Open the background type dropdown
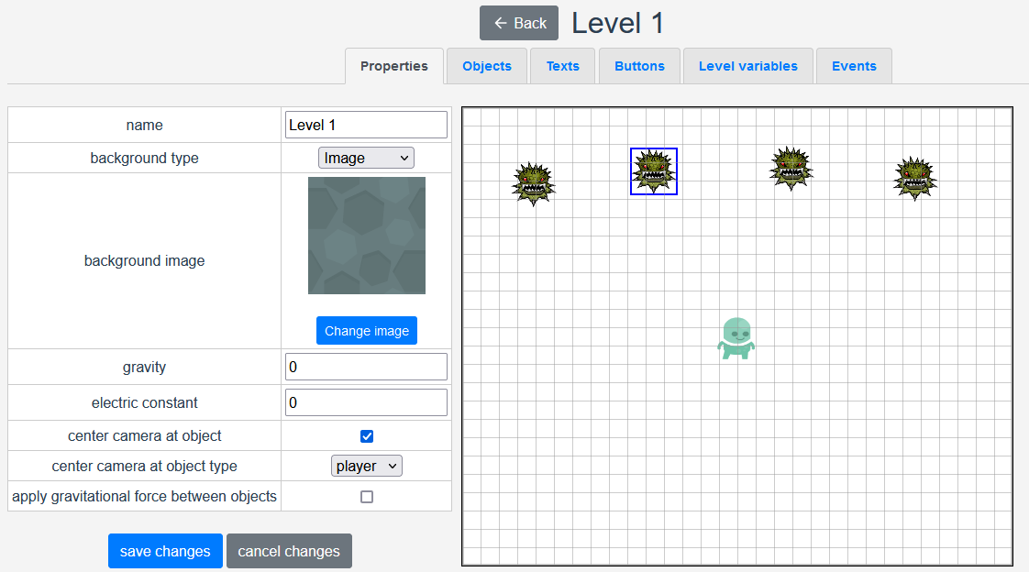This screenshot has width=1029, height=572. [x=366, y=158]
